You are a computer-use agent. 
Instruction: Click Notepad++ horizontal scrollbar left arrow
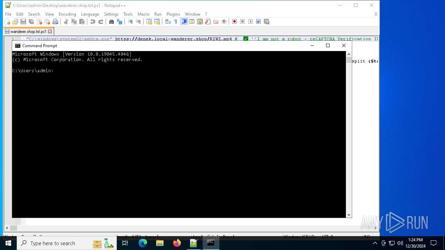[7, 228]
